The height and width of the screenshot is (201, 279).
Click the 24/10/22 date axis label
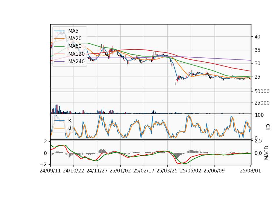(x=74, y=171)
